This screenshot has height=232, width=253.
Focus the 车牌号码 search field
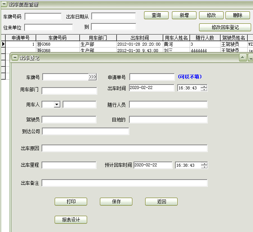click(x=43, y=17)
